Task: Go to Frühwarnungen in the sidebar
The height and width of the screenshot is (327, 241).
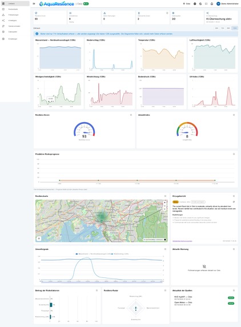Action: (15, 15)
